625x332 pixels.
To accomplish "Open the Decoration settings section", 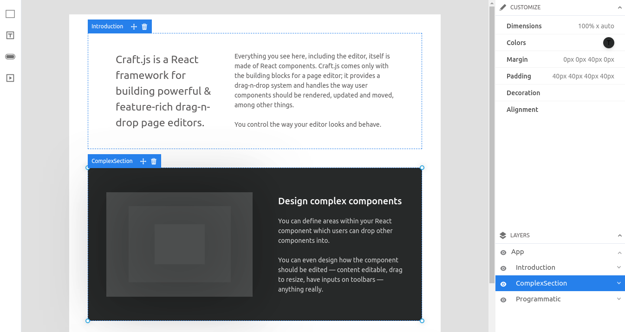I will (560, 93).
